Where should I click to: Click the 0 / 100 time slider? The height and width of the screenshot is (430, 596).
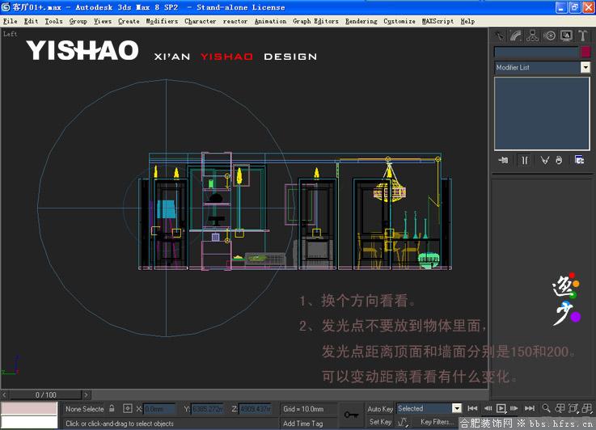tap(45, 394)
